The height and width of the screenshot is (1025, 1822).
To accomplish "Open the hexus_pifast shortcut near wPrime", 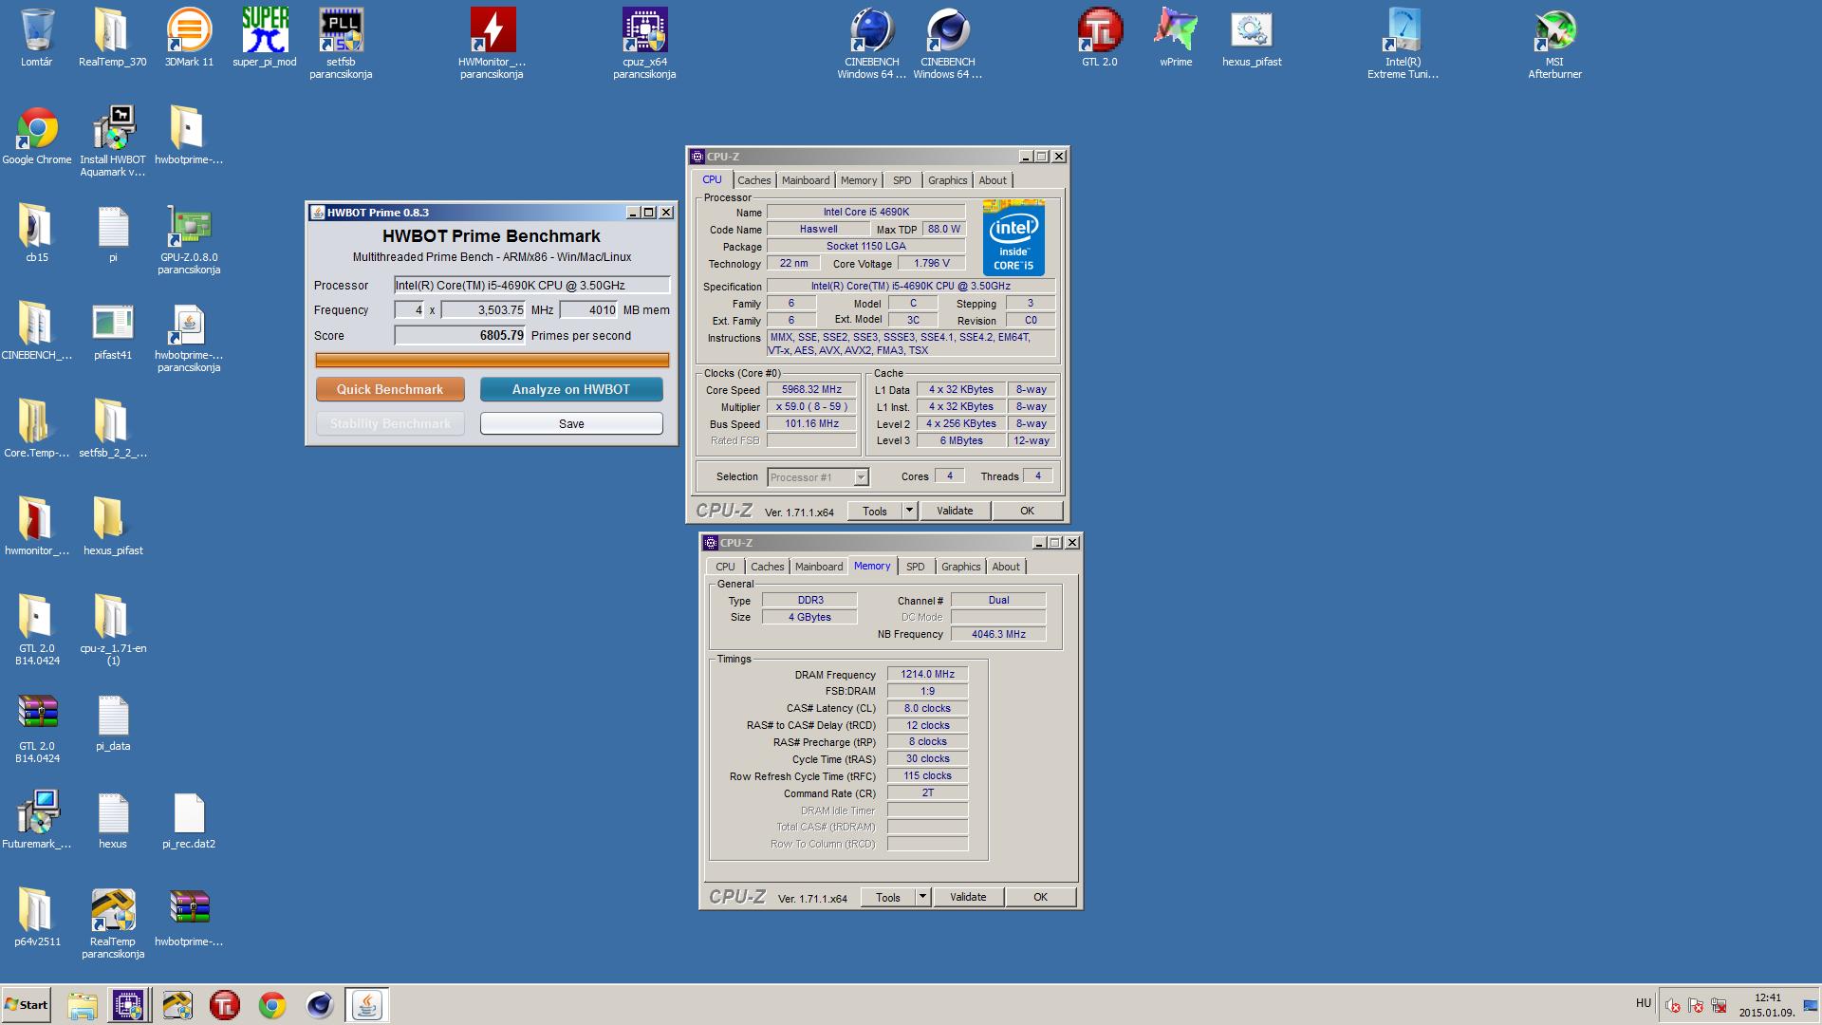I will click(x=1252, y=30).
